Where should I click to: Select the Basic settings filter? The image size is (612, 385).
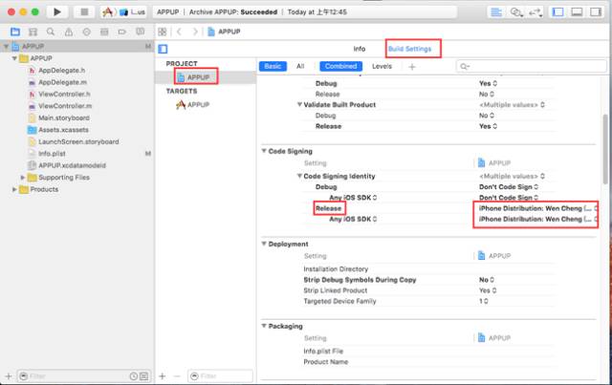click(x=273, y=66)
